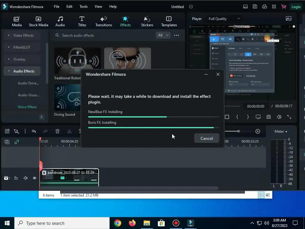The height and width of the screenshot is (229, 305).
Task: Select Voice Filters subcategory
Action: (27, 107)
